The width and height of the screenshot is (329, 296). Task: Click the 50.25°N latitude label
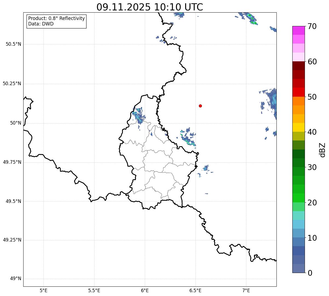pos(12,84)
